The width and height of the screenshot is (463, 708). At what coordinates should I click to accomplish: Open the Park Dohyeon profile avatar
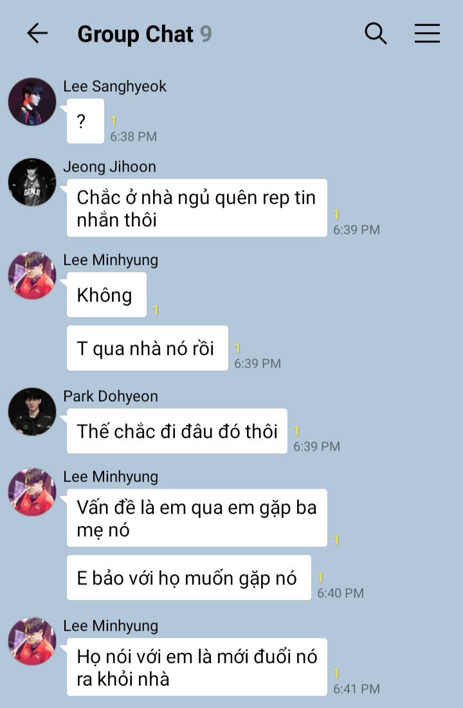click(x=32, y=412)
